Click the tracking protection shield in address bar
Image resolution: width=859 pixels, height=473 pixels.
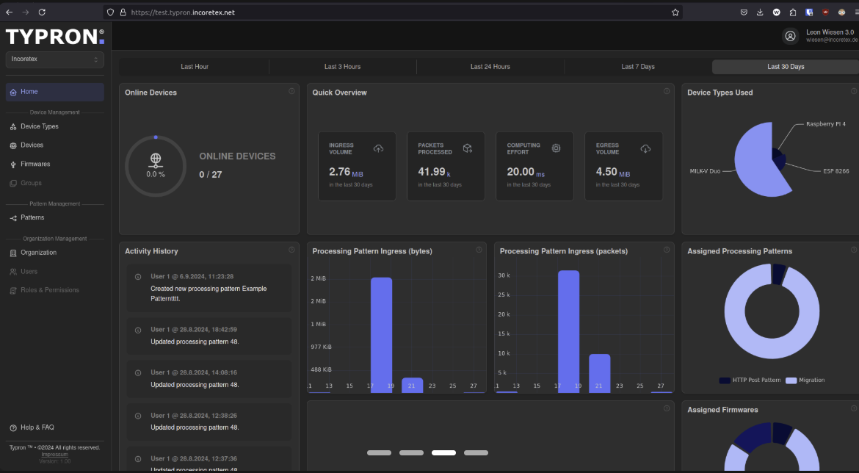tap(110, 12)
